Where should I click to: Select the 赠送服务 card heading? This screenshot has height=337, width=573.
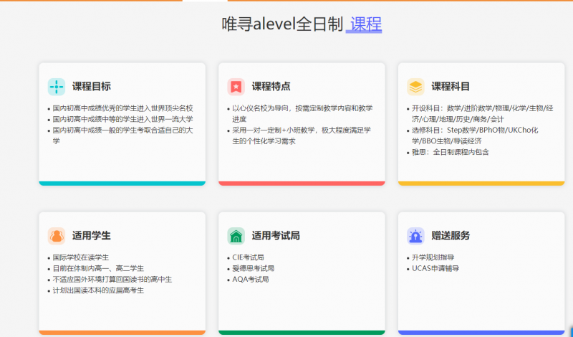pyautogui.click(x=451, y=236)
